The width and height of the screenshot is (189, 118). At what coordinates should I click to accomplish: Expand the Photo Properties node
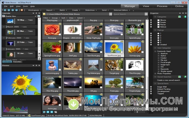point(155,74)
